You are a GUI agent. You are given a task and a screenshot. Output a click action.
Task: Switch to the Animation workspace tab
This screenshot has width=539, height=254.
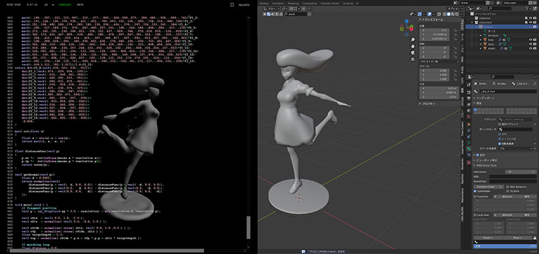click(x=278, y=3)
